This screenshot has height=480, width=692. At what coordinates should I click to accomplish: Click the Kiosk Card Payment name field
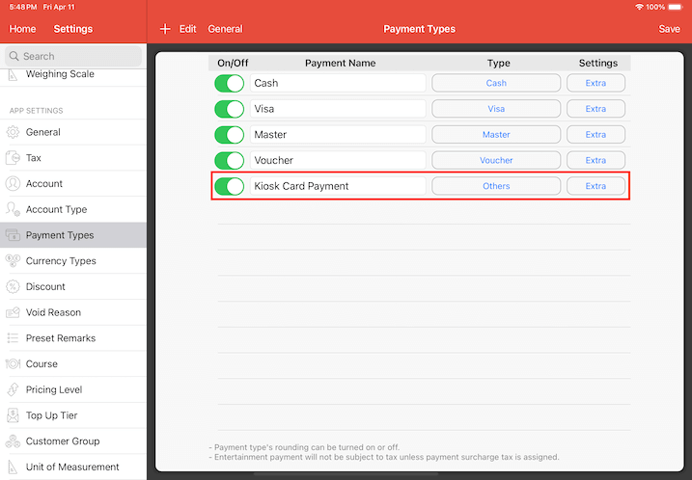[x=337, y=186]
